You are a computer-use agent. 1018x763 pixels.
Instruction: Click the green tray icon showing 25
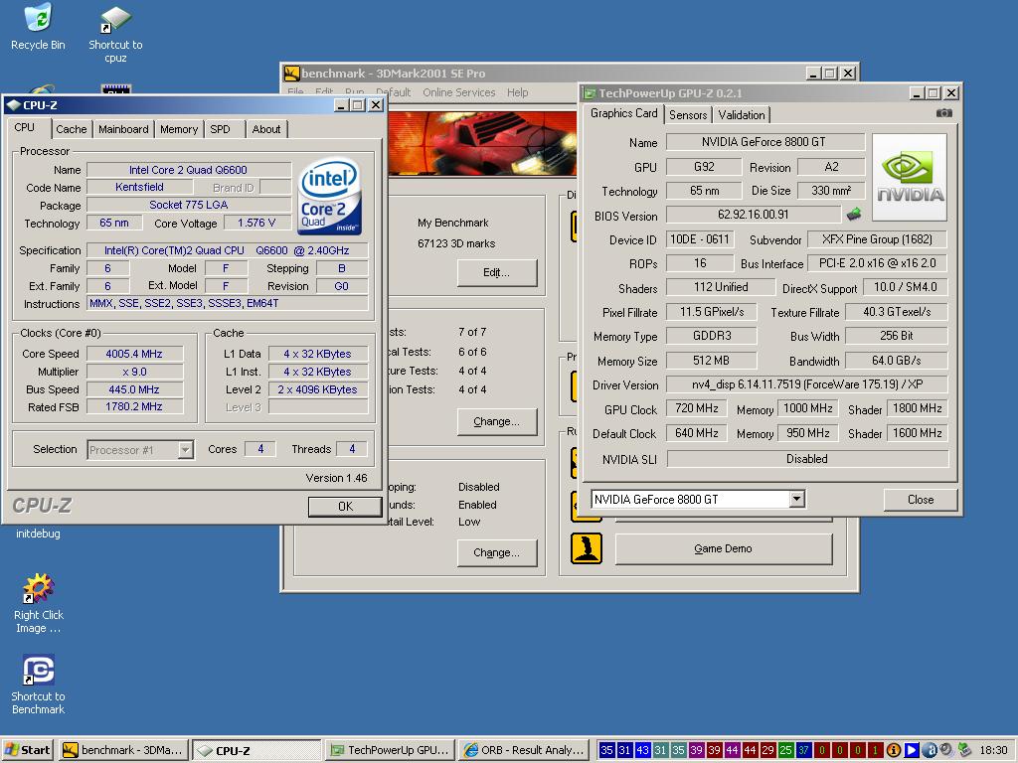tap(785, 750)
